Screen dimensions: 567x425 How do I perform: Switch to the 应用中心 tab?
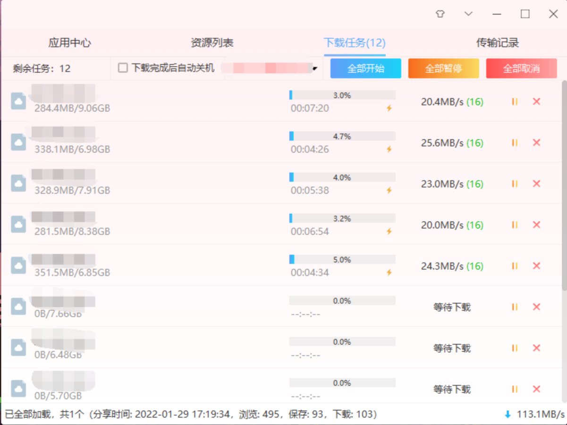[x=69, y=43]
